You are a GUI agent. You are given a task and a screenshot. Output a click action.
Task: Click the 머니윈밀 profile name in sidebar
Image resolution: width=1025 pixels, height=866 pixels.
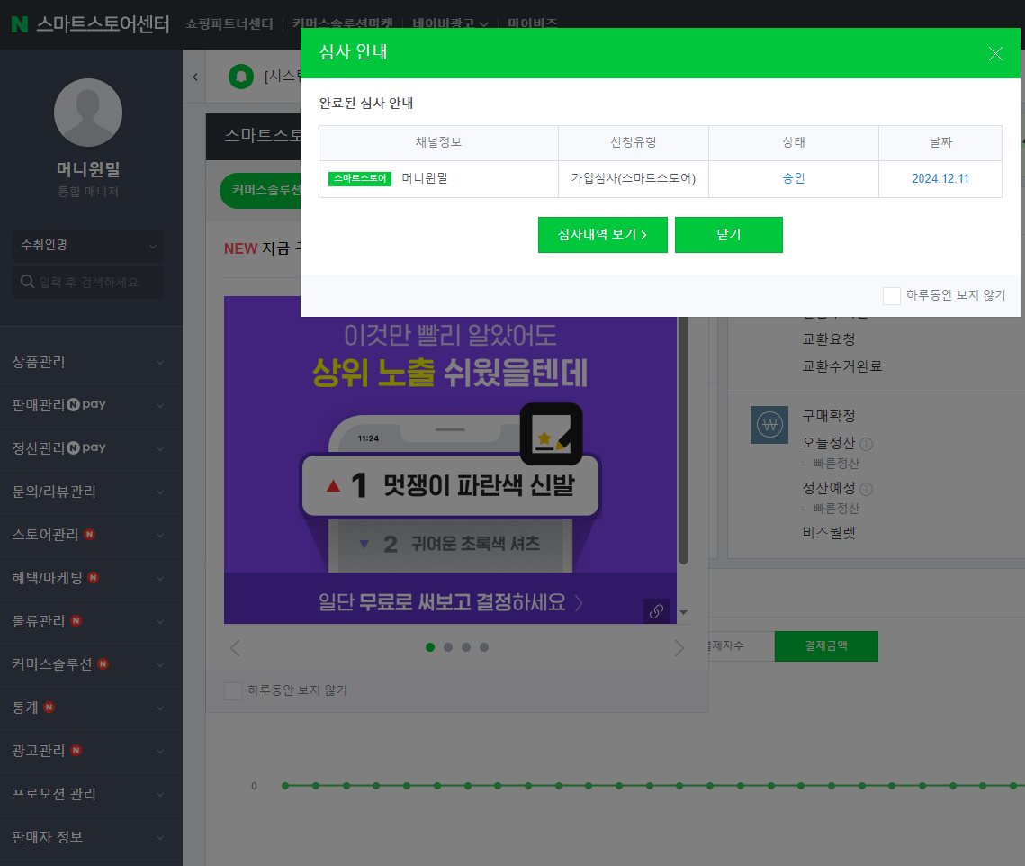88,169
